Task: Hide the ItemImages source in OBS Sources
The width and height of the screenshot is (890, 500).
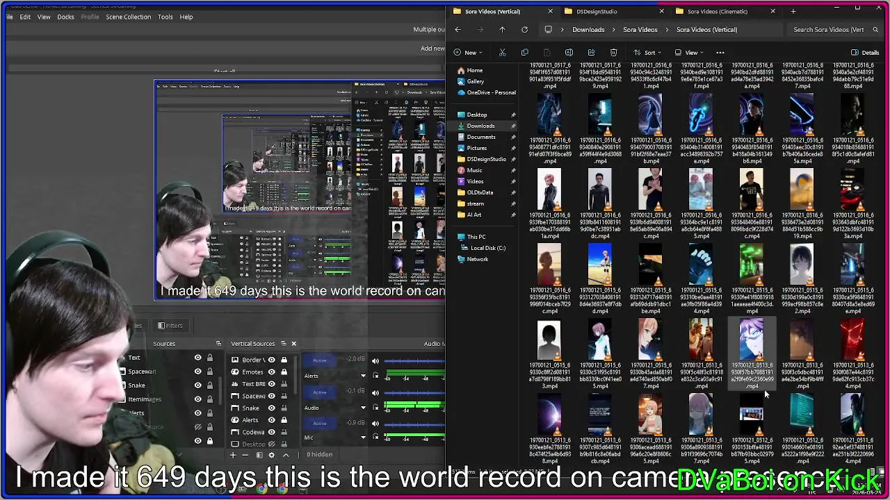Action: pyautogui.click(x=197, y=399)
